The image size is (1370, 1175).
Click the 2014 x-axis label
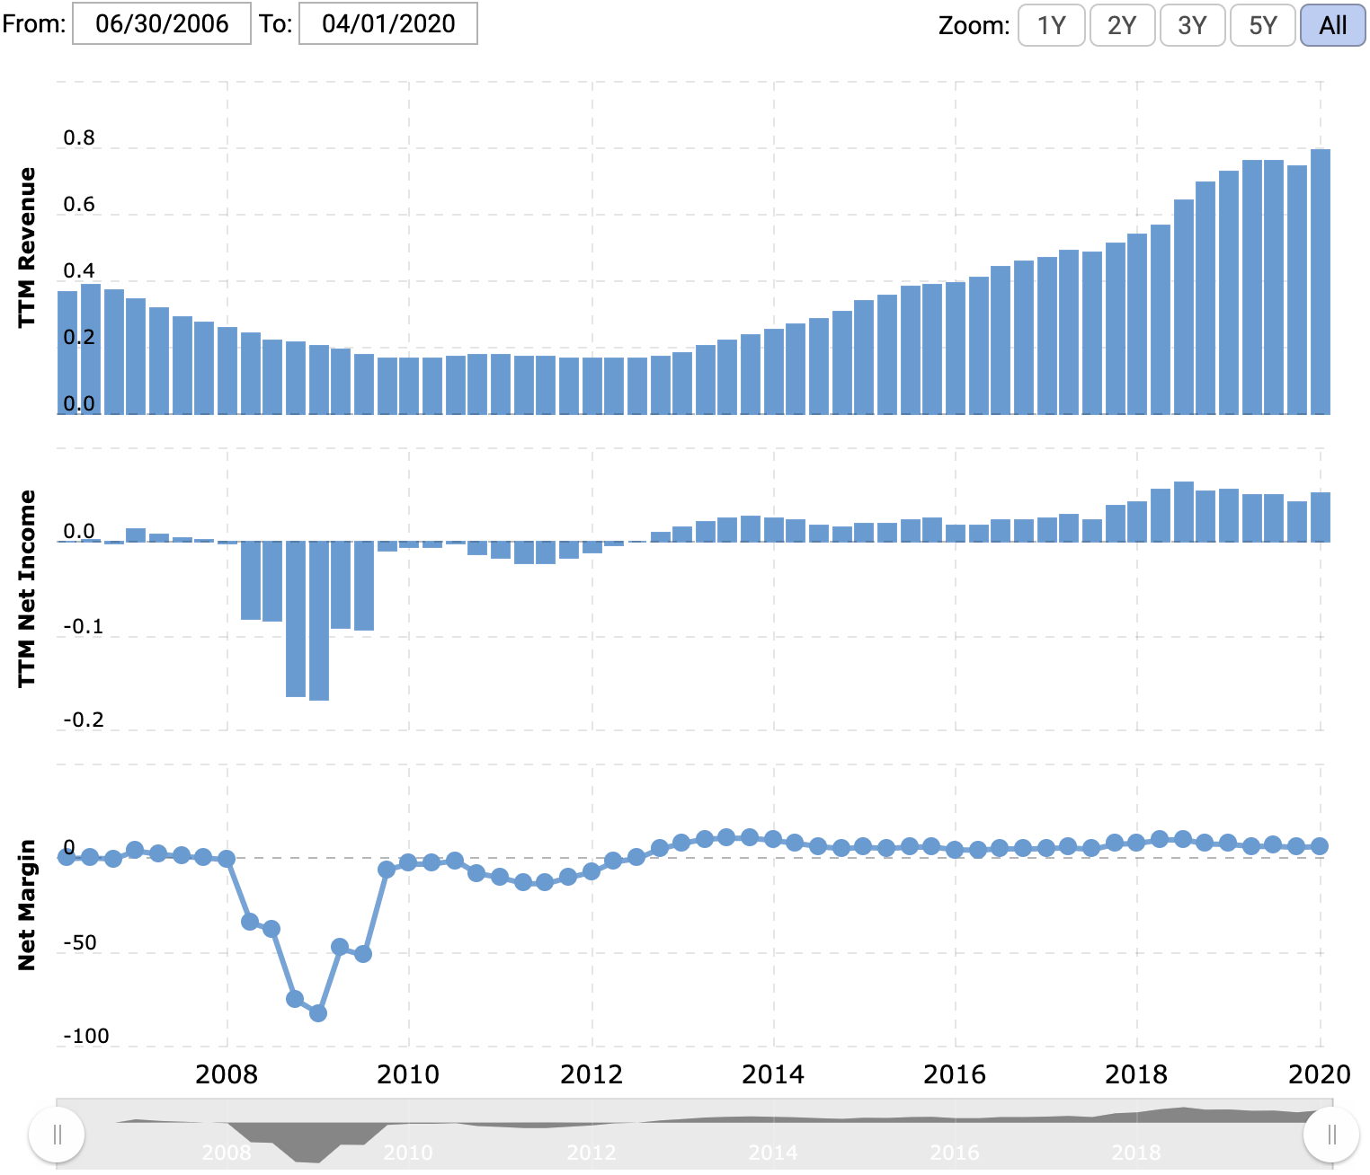pyautogui.click(x=773, y=1074)
